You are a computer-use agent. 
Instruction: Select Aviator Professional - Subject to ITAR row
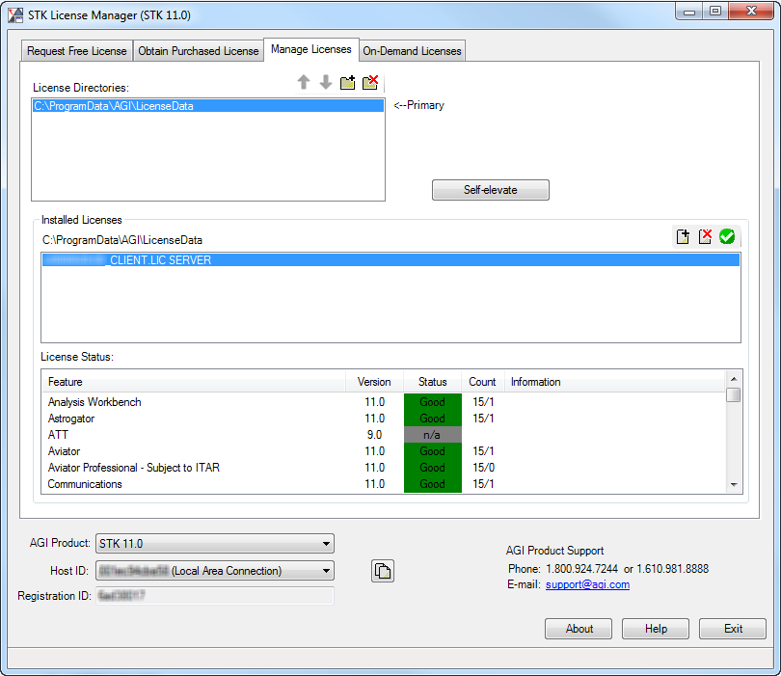(x=384, y=468)
